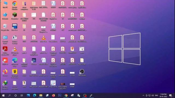Open Google Chrome from the taskbar
The image size is (175, 98).
pos(66,96)
